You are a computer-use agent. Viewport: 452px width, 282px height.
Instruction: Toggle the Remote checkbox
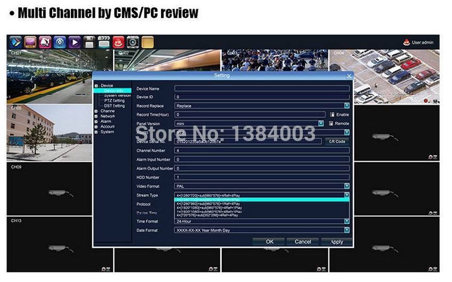coord(332,123)
